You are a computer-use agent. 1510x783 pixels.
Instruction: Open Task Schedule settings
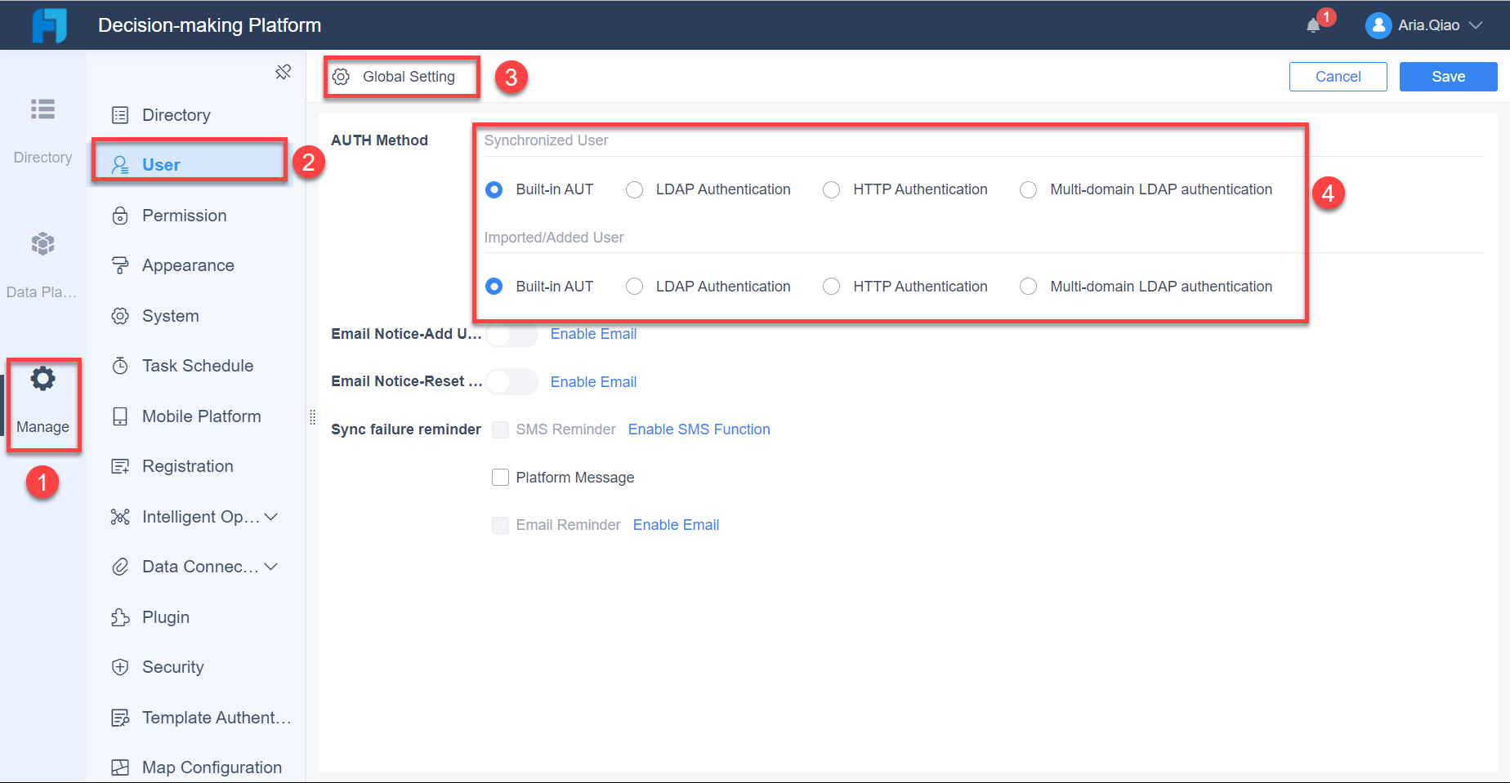coord(197,366)
